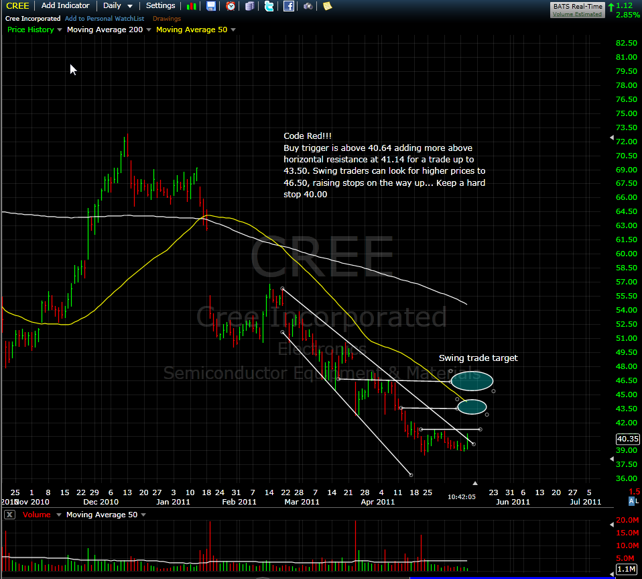Click the red Volume indicator label
642x579 pixels.
click(36, 515)
